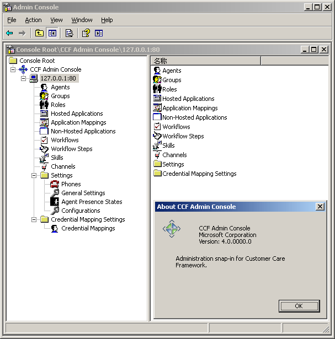Open the Help menu
Viewport: 335px width, 339px height.
[107, 20]
